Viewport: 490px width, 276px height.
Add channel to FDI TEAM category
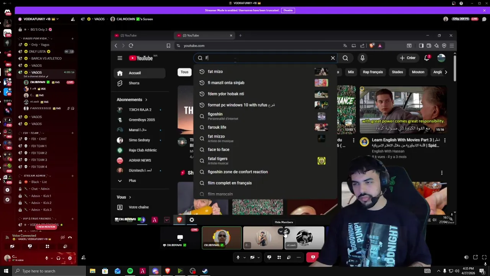point(72,133)
